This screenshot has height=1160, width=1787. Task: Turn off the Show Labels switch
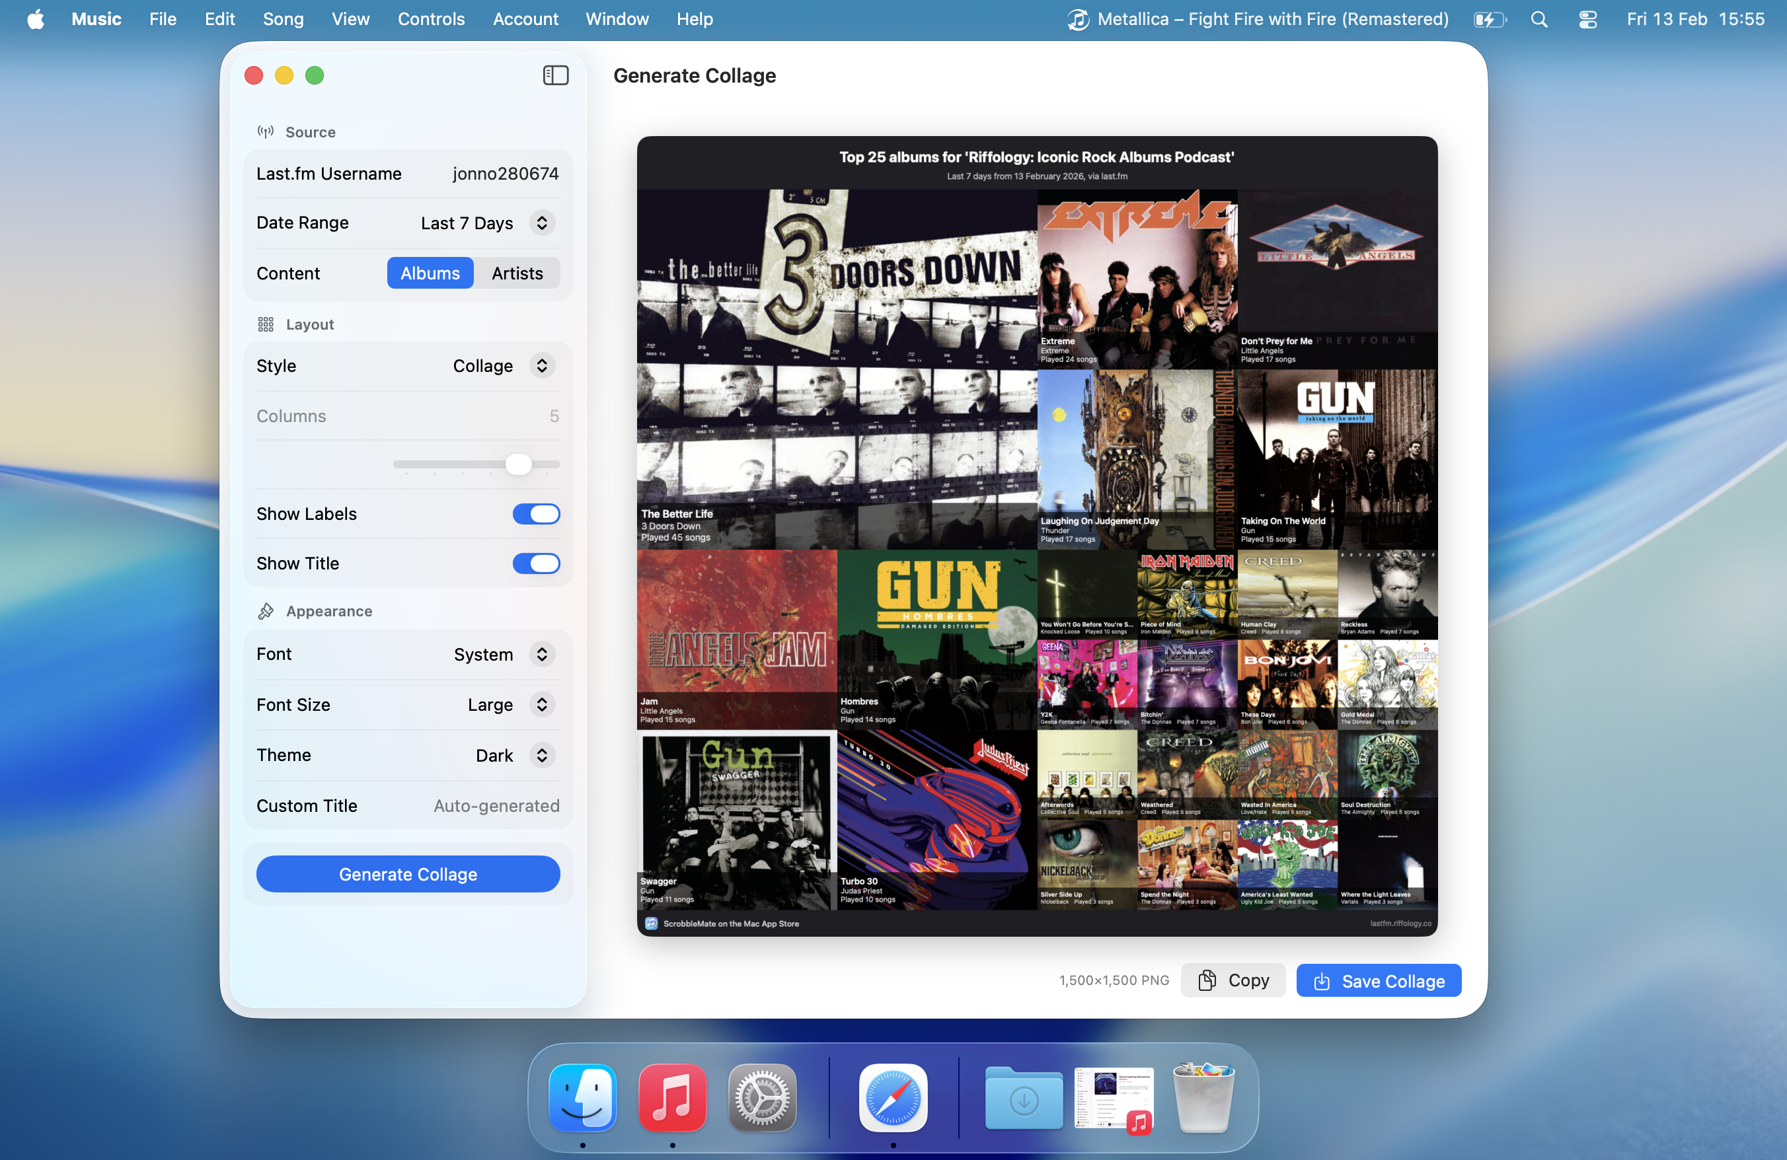[x=536, y=514]
